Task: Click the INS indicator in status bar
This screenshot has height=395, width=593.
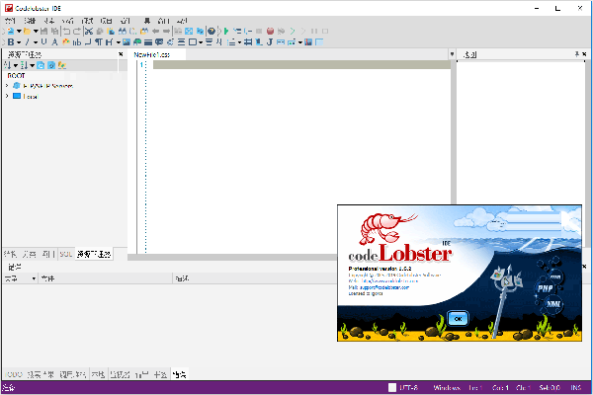Action: pyautogui.click(x=576, y=388)
